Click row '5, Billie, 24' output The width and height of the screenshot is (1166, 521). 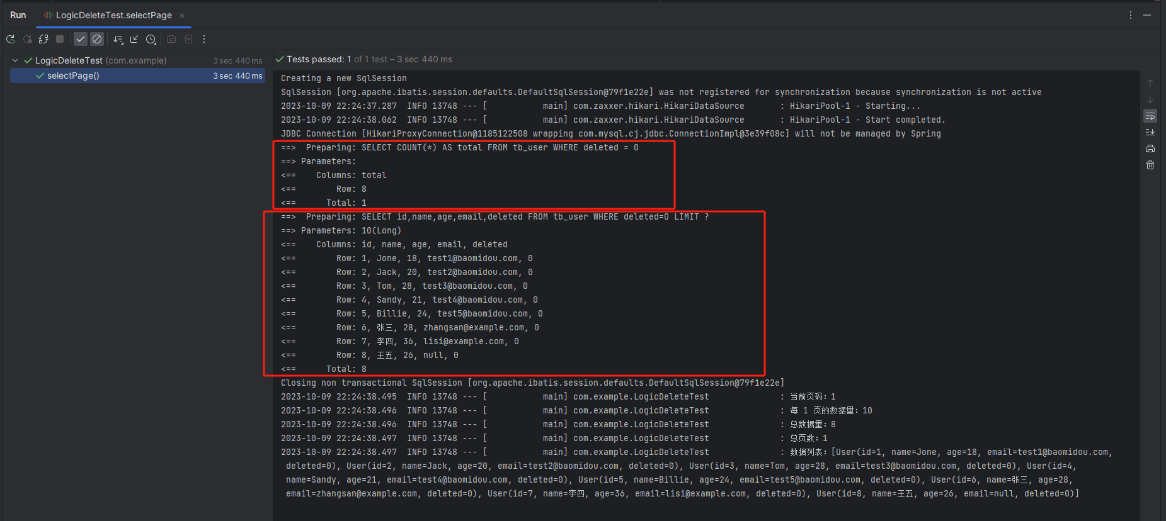[x=412, y=313]
